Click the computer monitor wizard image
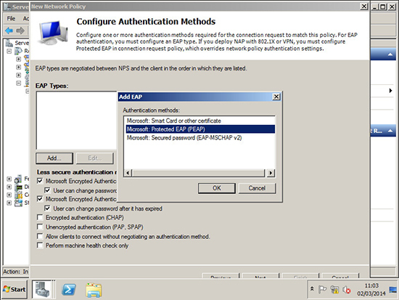The height and width of the screenshot is (300, 399). pos(54,33)
